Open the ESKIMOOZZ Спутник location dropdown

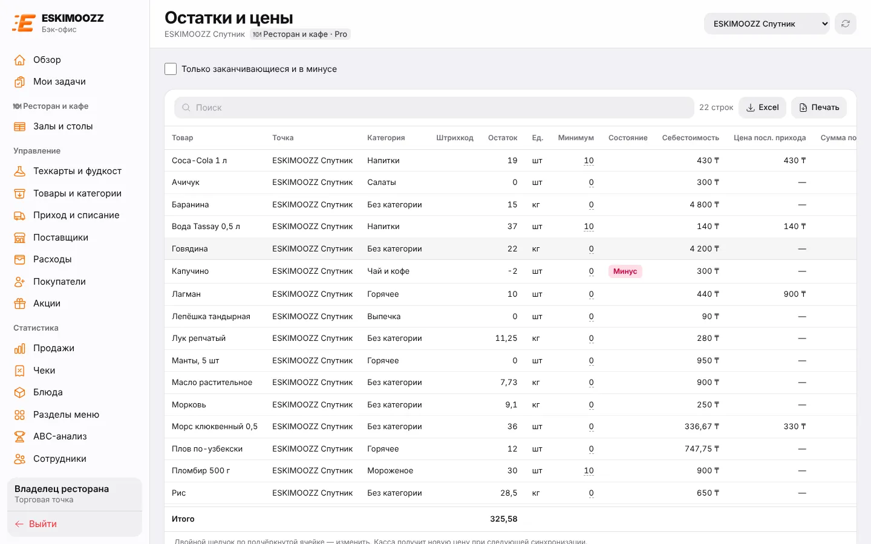pos(766,24)
